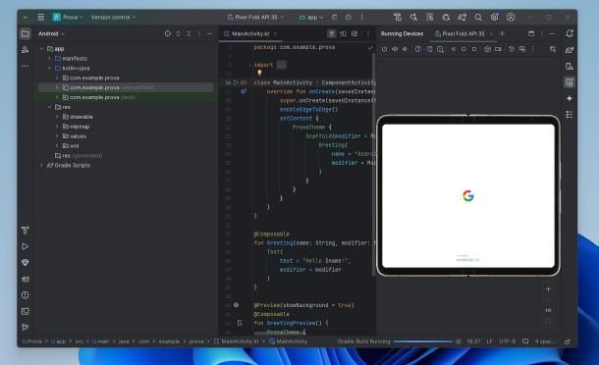Switch editor to Design view mode
599x365 pixels.
point(354,34)
